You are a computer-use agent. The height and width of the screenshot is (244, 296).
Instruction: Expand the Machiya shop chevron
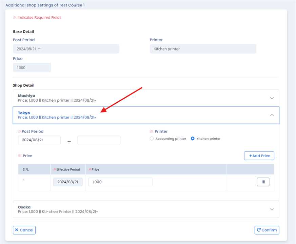coord(272,98)
